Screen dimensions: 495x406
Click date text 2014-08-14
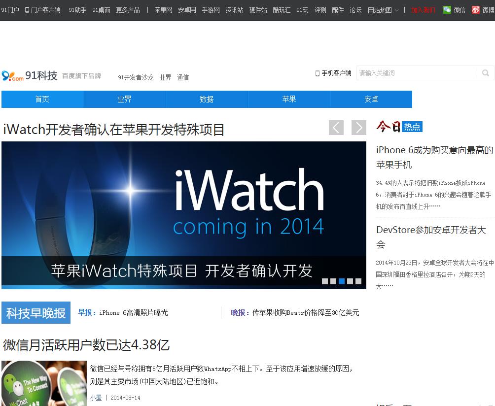pos(125,398)
